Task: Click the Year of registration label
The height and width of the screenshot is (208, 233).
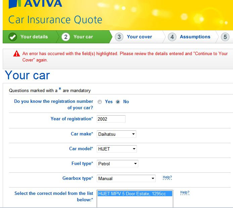Action: point(72,119)
